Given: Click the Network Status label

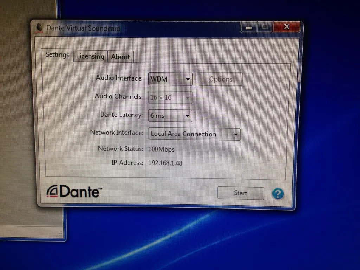Looking at the screenshot, I should 120,149.
